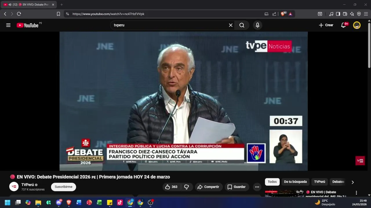This screenshot has height=208, width=371.
Task: Open the Crear menu
Action: point(326,25)
